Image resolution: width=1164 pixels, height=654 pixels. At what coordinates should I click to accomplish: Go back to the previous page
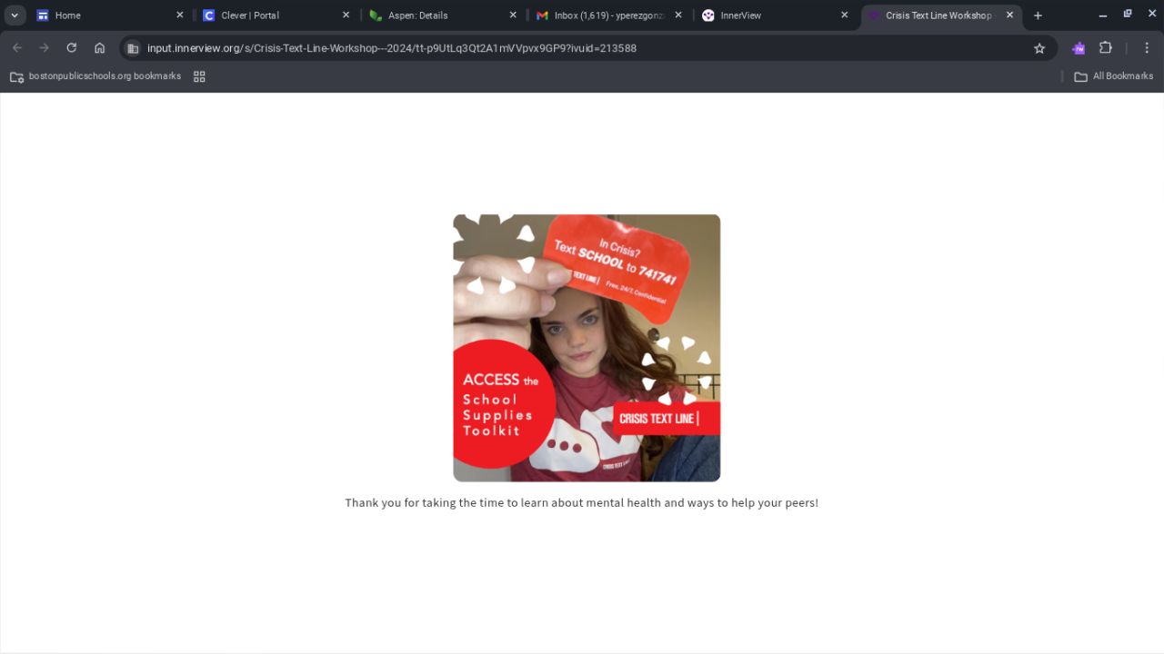tap(17, 48)
